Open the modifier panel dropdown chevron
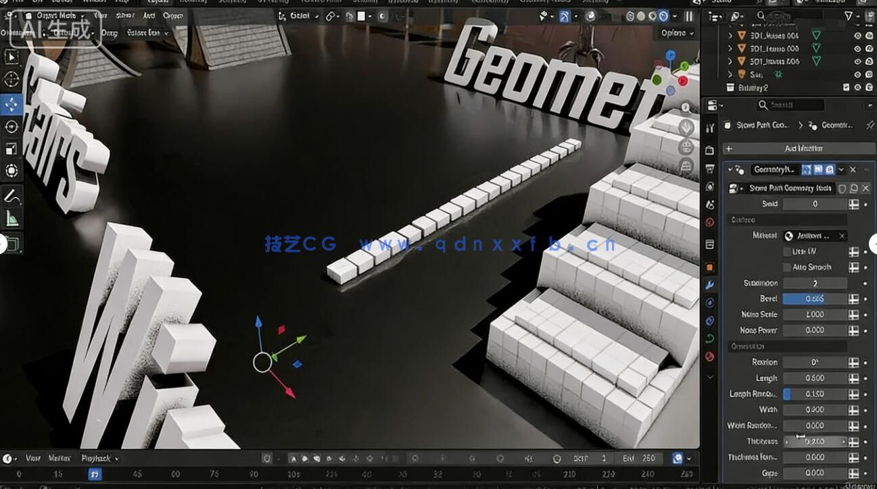Viewport: 877px width, 489px height. [840, 169]
